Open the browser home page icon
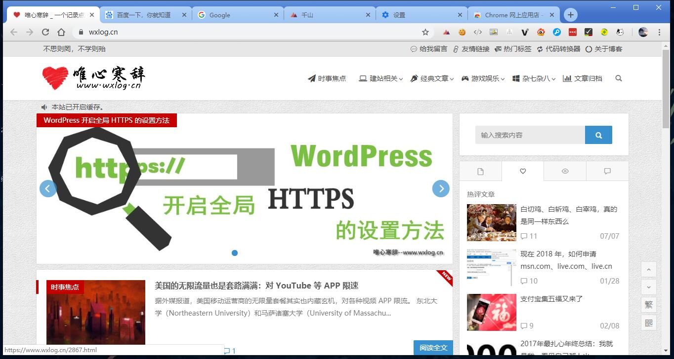Viewport: 674px width, 359px height. (61, 32)
